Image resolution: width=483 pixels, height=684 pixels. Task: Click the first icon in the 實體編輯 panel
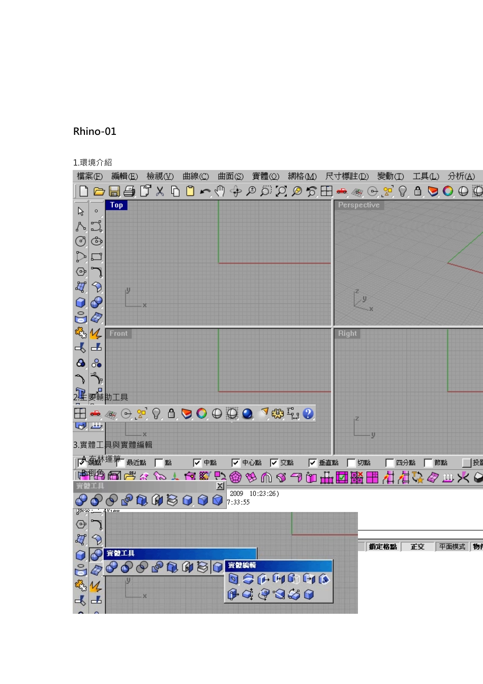pos(233,579)
